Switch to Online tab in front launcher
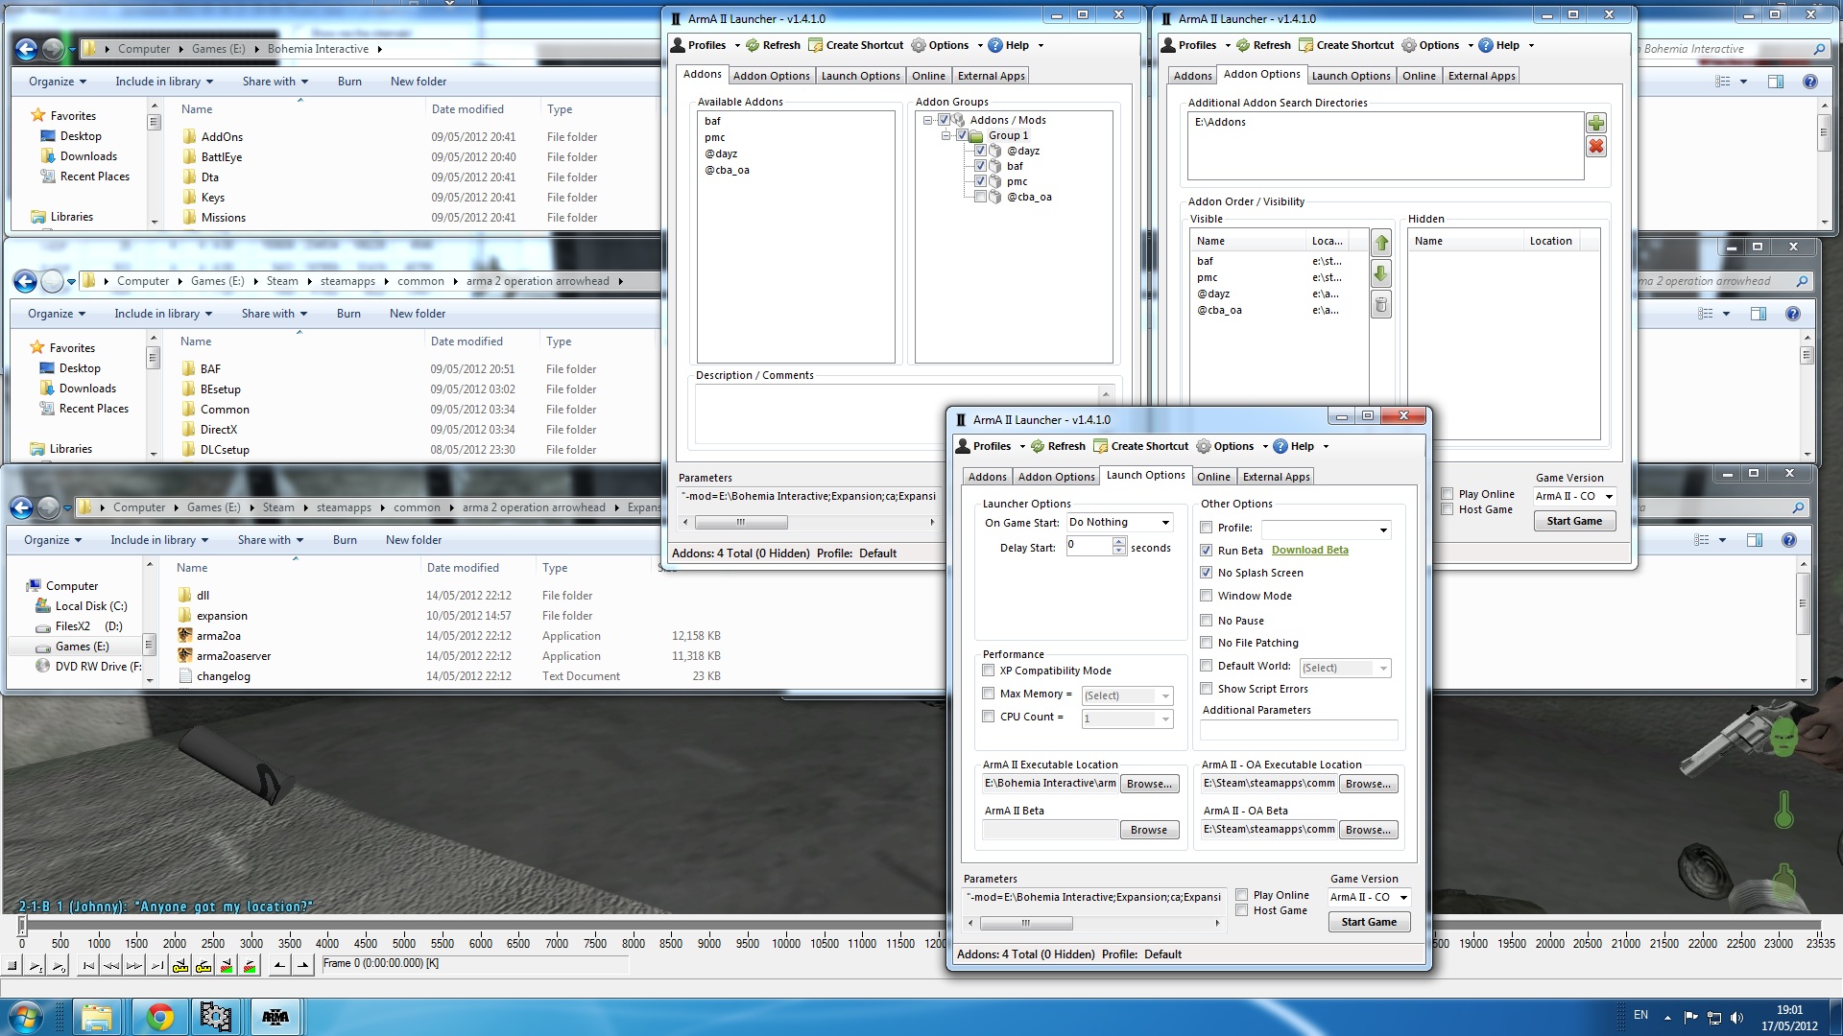Image resolution: width=1843 pixels, height=1036 pixels. pos(1213,477)
